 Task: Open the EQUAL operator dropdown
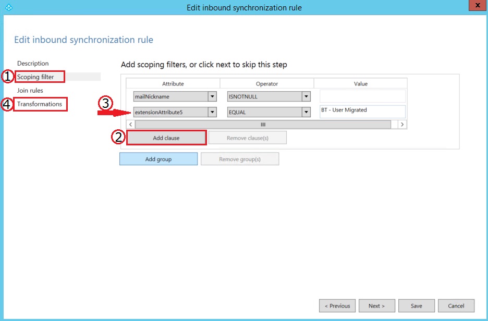[306, 112]
